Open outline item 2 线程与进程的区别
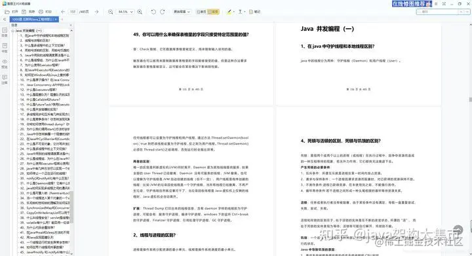 coord(35,40)
